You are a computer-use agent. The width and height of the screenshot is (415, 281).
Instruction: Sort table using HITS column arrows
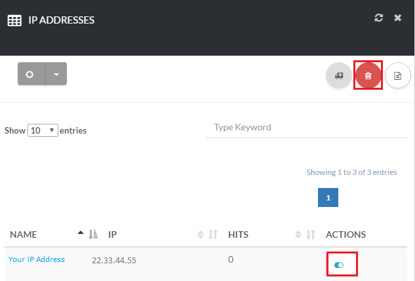(x=304, y=234)
